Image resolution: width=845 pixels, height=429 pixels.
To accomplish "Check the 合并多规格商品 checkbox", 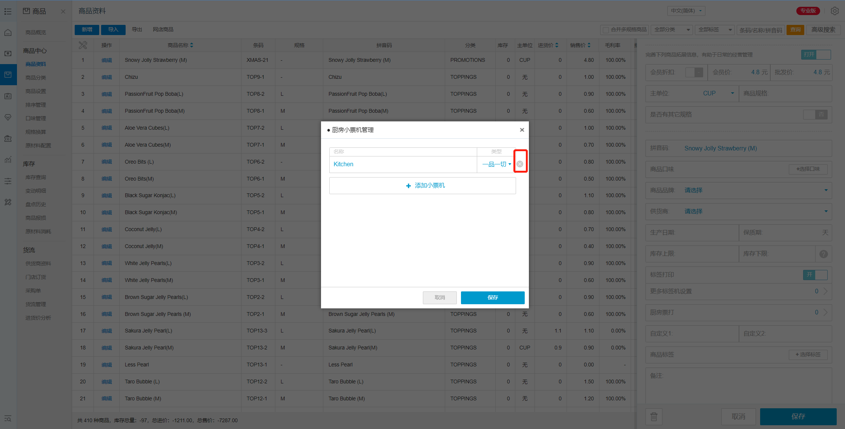I will click(x=606, y=30).
